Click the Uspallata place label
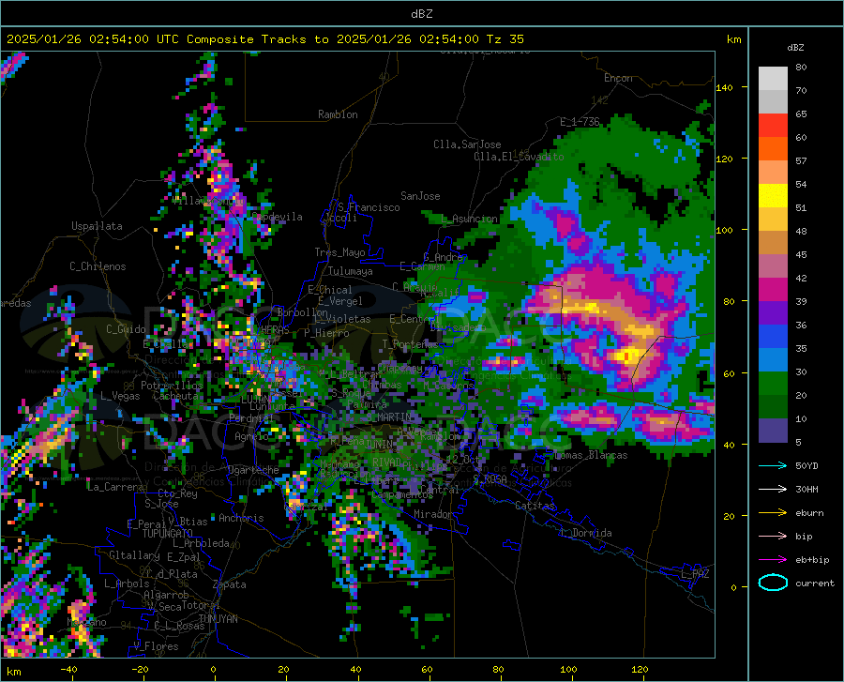844x682 pixels. 97,227
